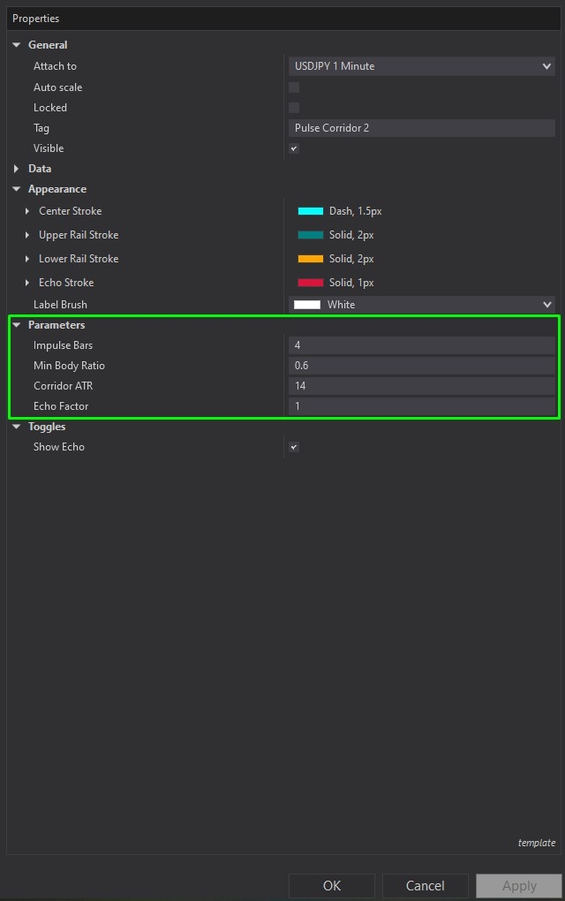The height and width of the screenshot is (901, 565).
Task: Expand Center Stroke properties
Action: point(27,211)
